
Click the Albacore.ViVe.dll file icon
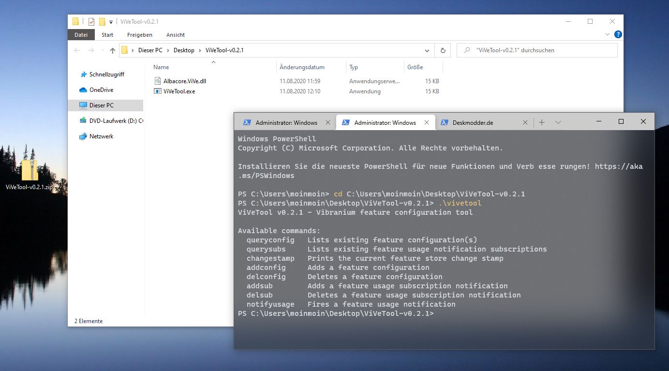click(158, 81)
